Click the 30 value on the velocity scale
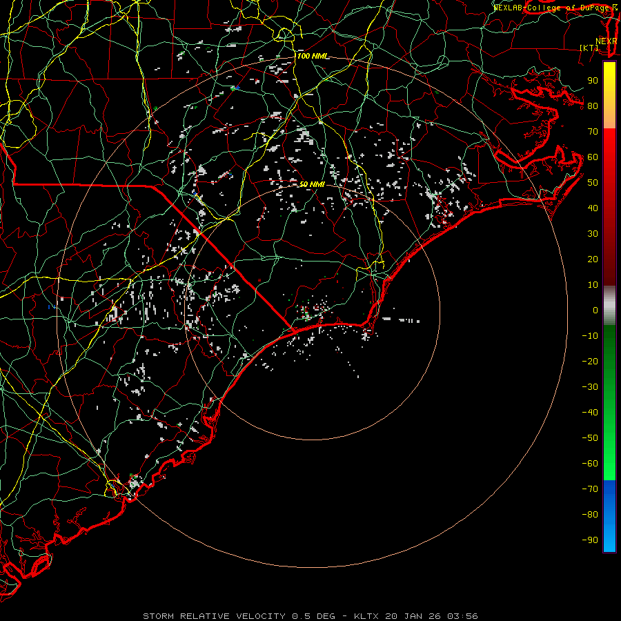 click(593, 234)
